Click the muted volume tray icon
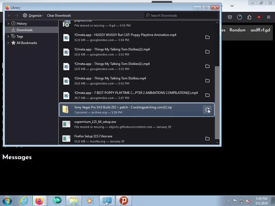275x206 pixels. [x=248, y=201]
